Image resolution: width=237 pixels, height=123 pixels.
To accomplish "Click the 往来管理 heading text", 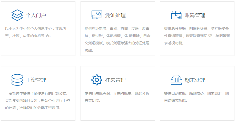I will tap(115, 80).
